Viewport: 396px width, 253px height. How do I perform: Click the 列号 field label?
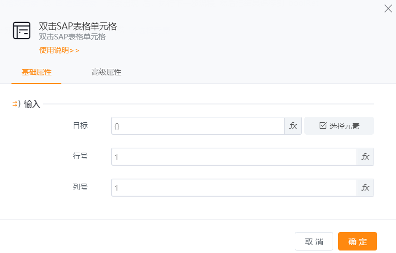[x=80, y=187]
